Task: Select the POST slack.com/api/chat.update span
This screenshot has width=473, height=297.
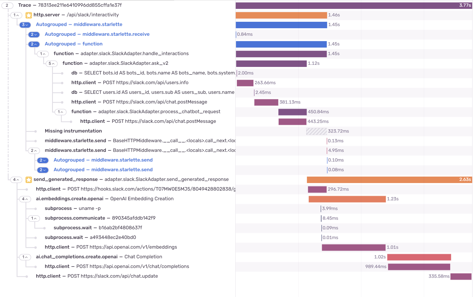Action: point(97,276)
